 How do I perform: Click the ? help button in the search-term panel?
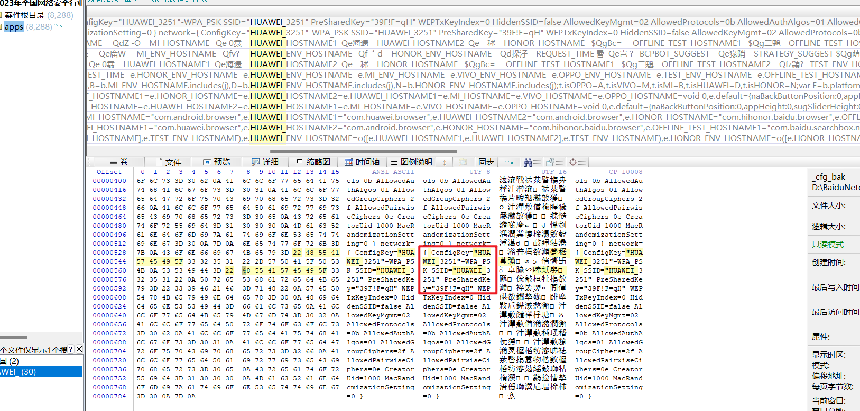tap(70, 350)
